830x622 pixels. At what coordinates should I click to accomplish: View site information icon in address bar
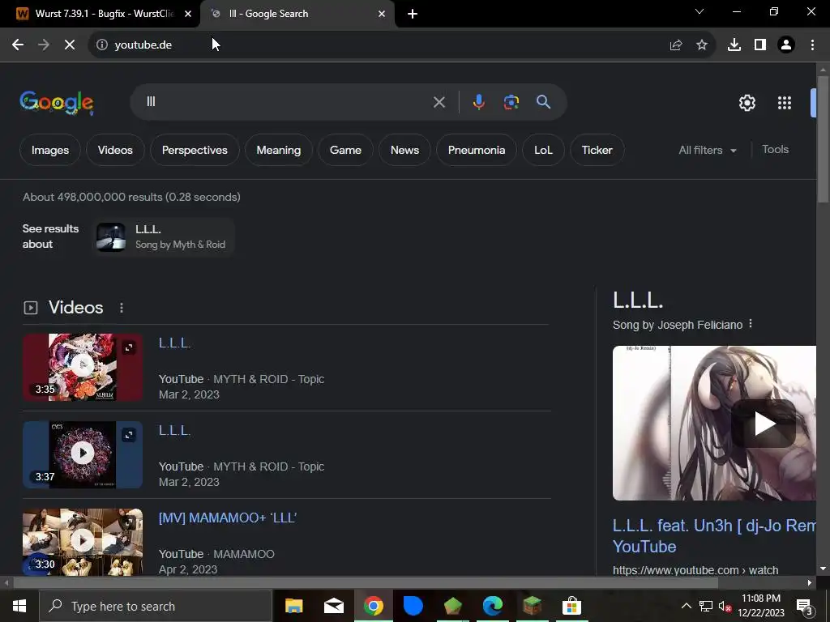102,45
